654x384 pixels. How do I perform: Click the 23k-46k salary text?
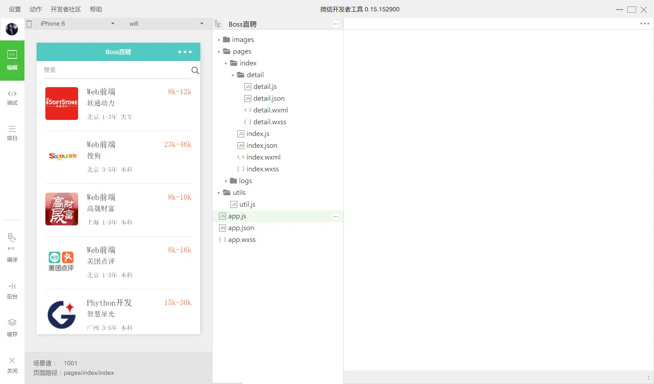178,144
